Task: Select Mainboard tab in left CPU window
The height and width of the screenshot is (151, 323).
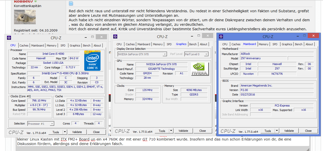Action: tap(37, 45)
